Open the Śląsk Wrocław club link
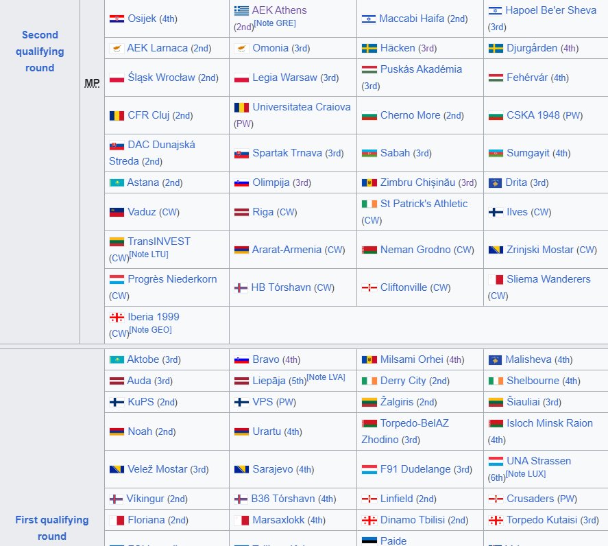This screenshot has width=608, height=546. click(x=161, y=78)
